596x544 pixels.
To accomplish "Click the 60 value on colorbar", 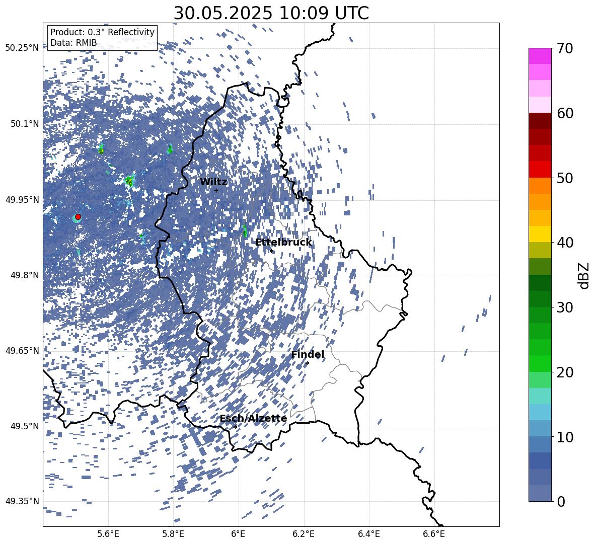I will pyautogui.click(x=565, y=113).
